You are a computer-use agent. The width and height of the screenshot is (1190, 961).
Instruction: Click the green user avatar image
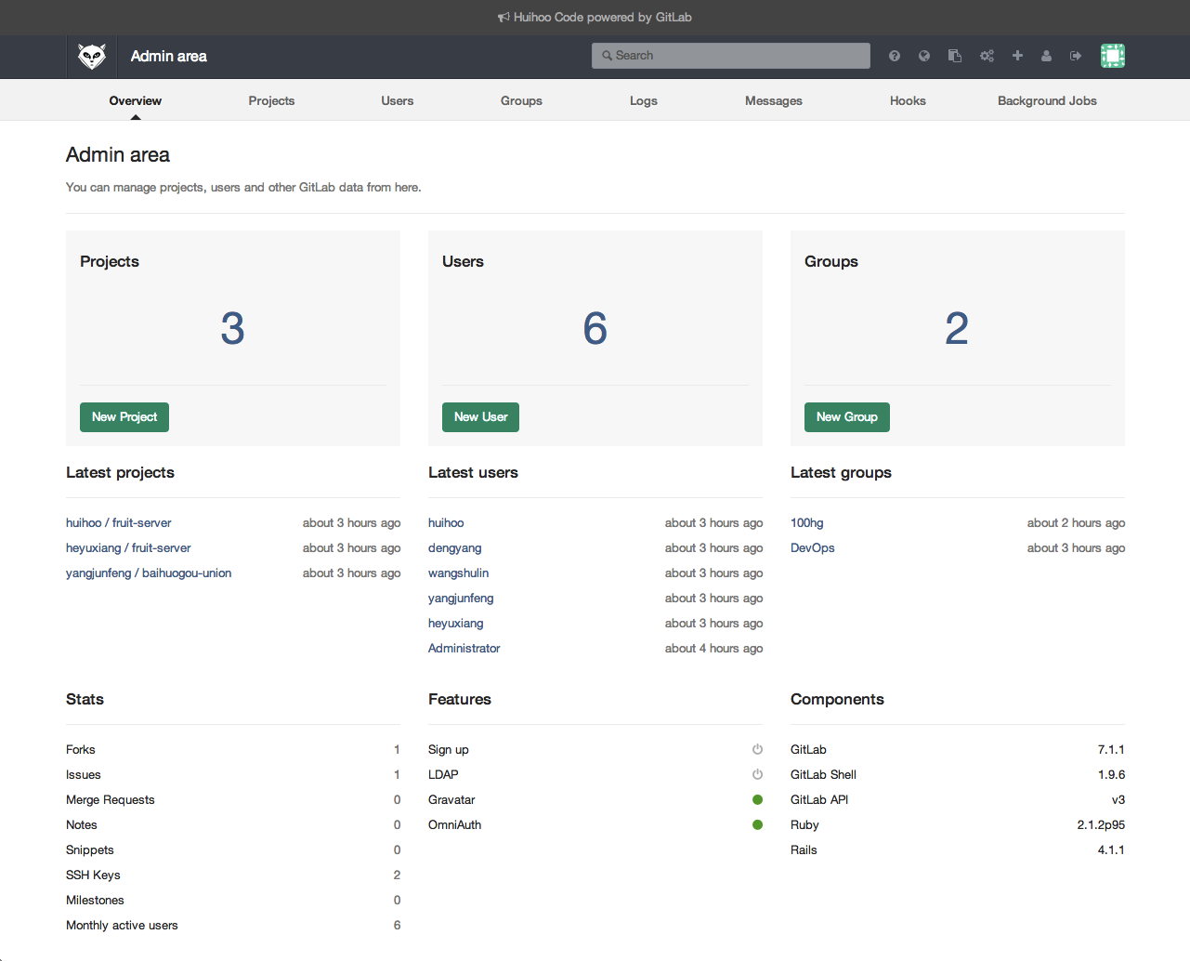tap(1112, 56)
